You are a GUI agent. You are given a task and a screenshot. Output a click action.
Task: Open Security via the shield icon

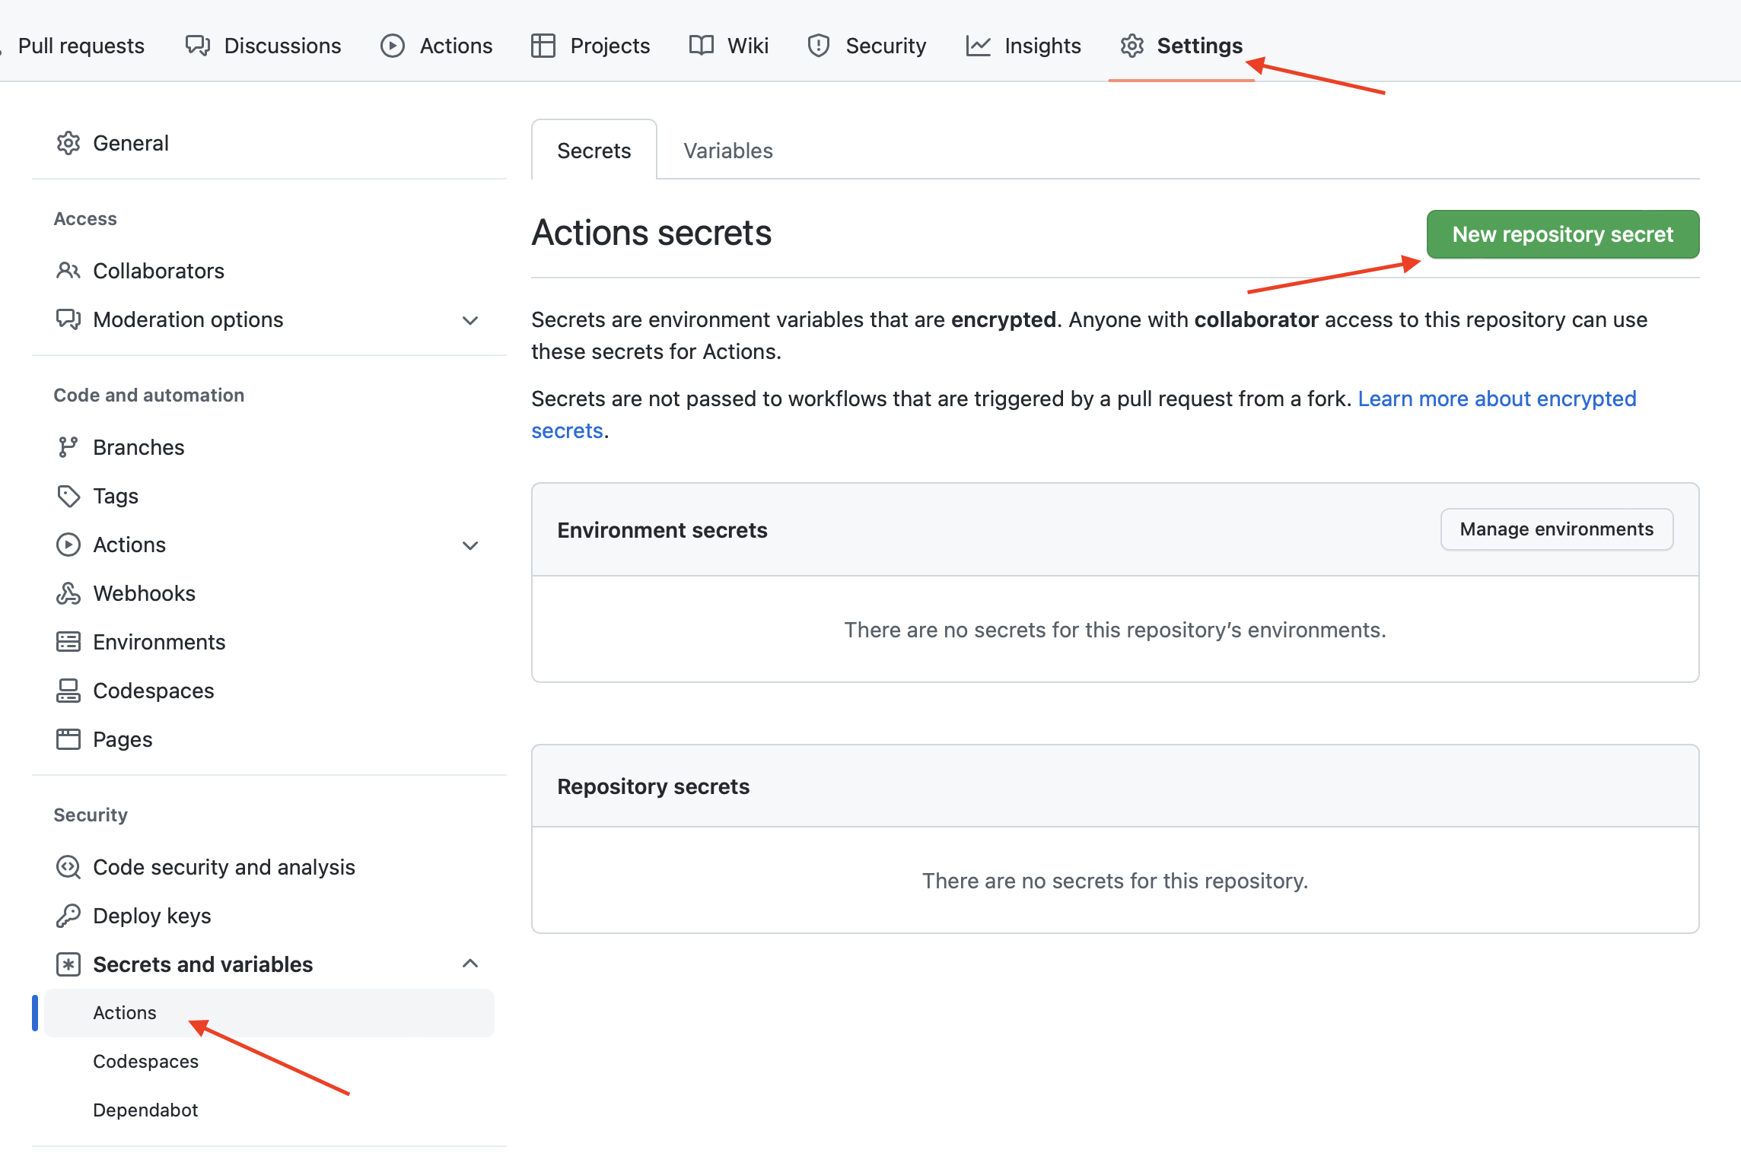tap(817, 45)
